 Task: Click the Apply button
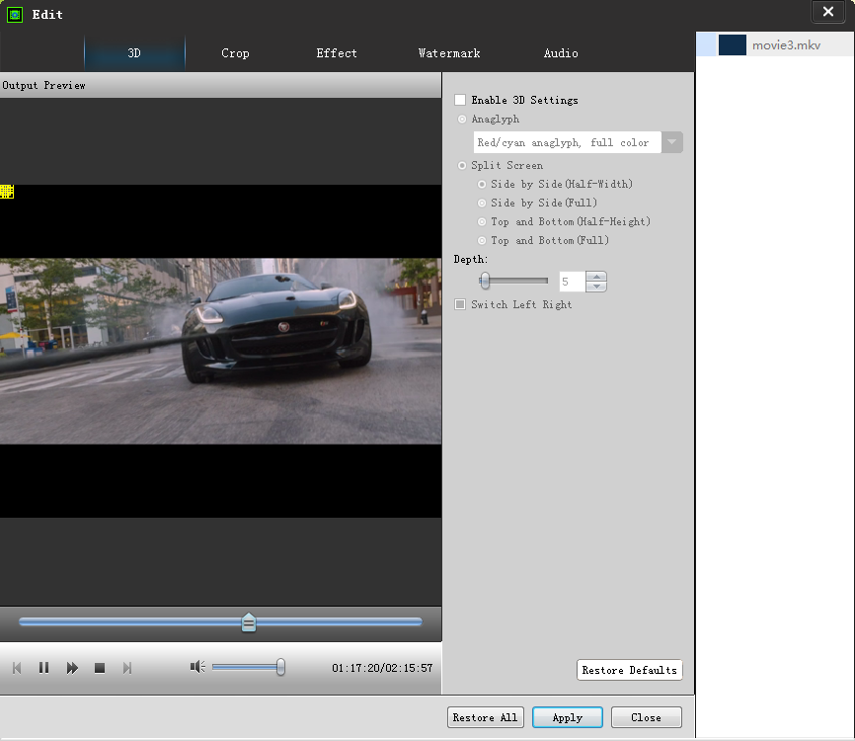pos(567,717)
